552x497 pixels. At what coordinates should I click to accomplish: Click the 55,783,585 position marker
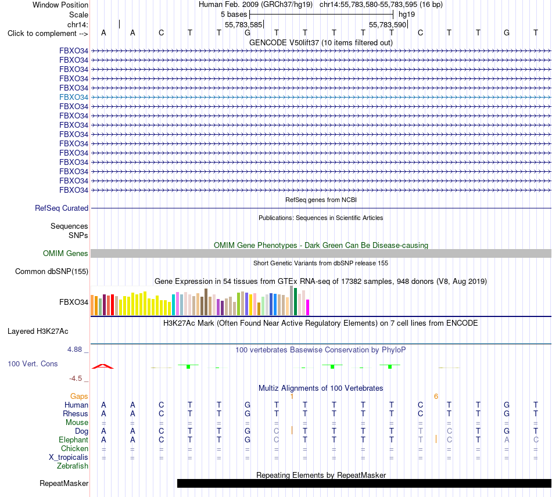coord(243,24)
